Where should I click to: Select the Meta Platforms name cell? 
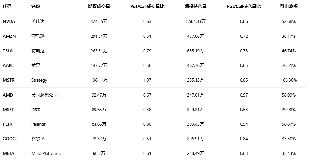coord(46,153)
